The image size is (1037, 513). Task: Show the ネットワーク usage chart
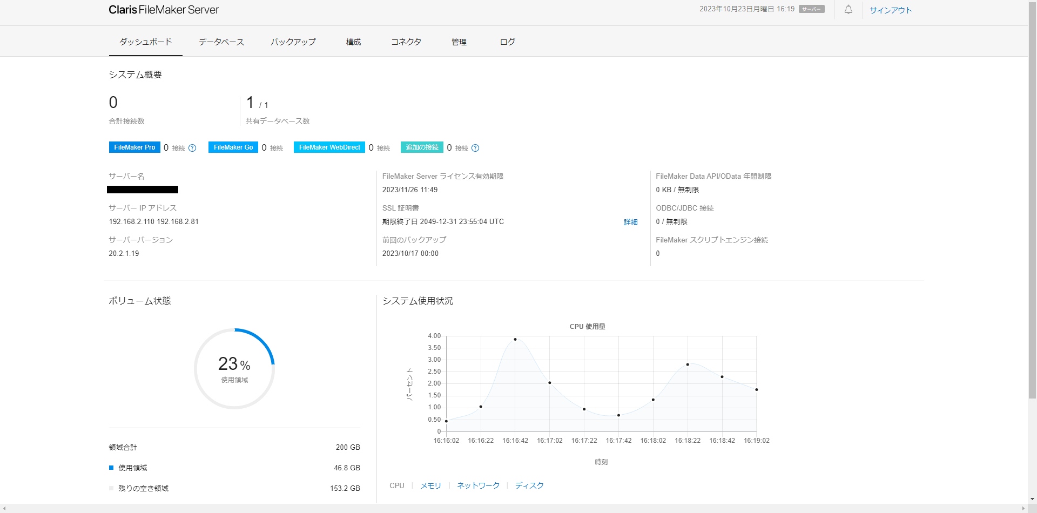point(478,485)
